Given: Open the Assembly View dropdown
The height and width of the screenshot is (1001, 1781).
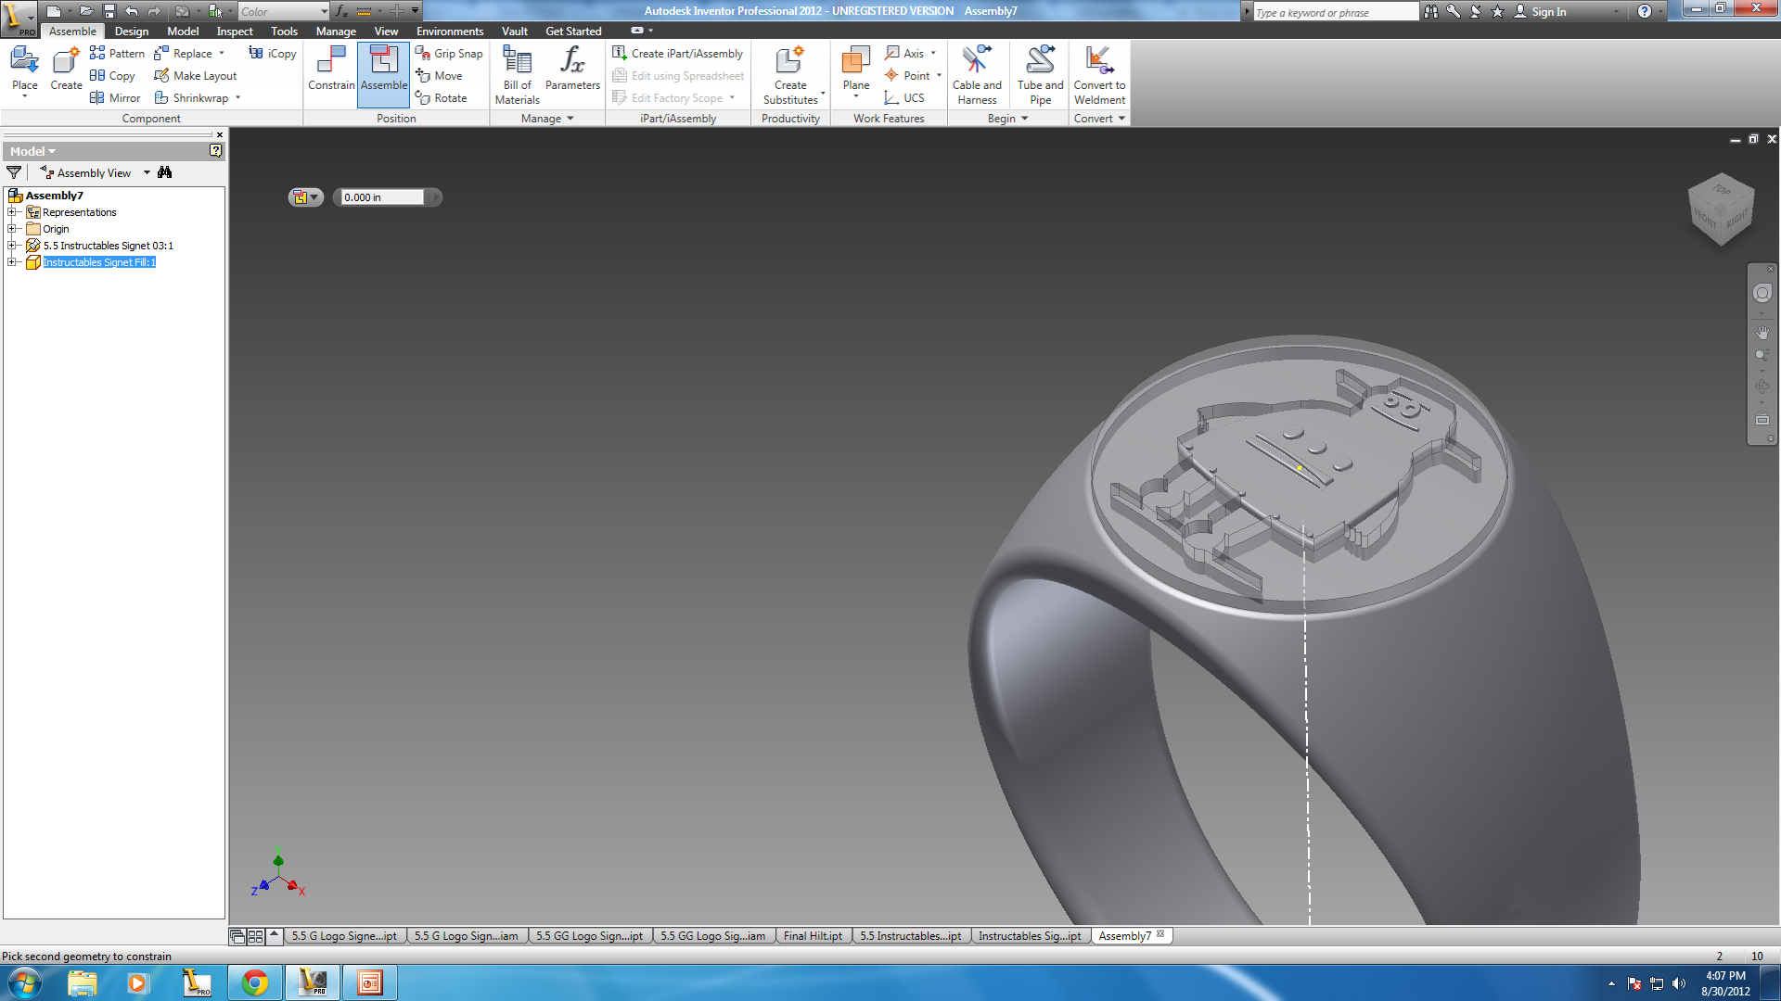Looking at the screenshot, I should [x=147, y=173].
